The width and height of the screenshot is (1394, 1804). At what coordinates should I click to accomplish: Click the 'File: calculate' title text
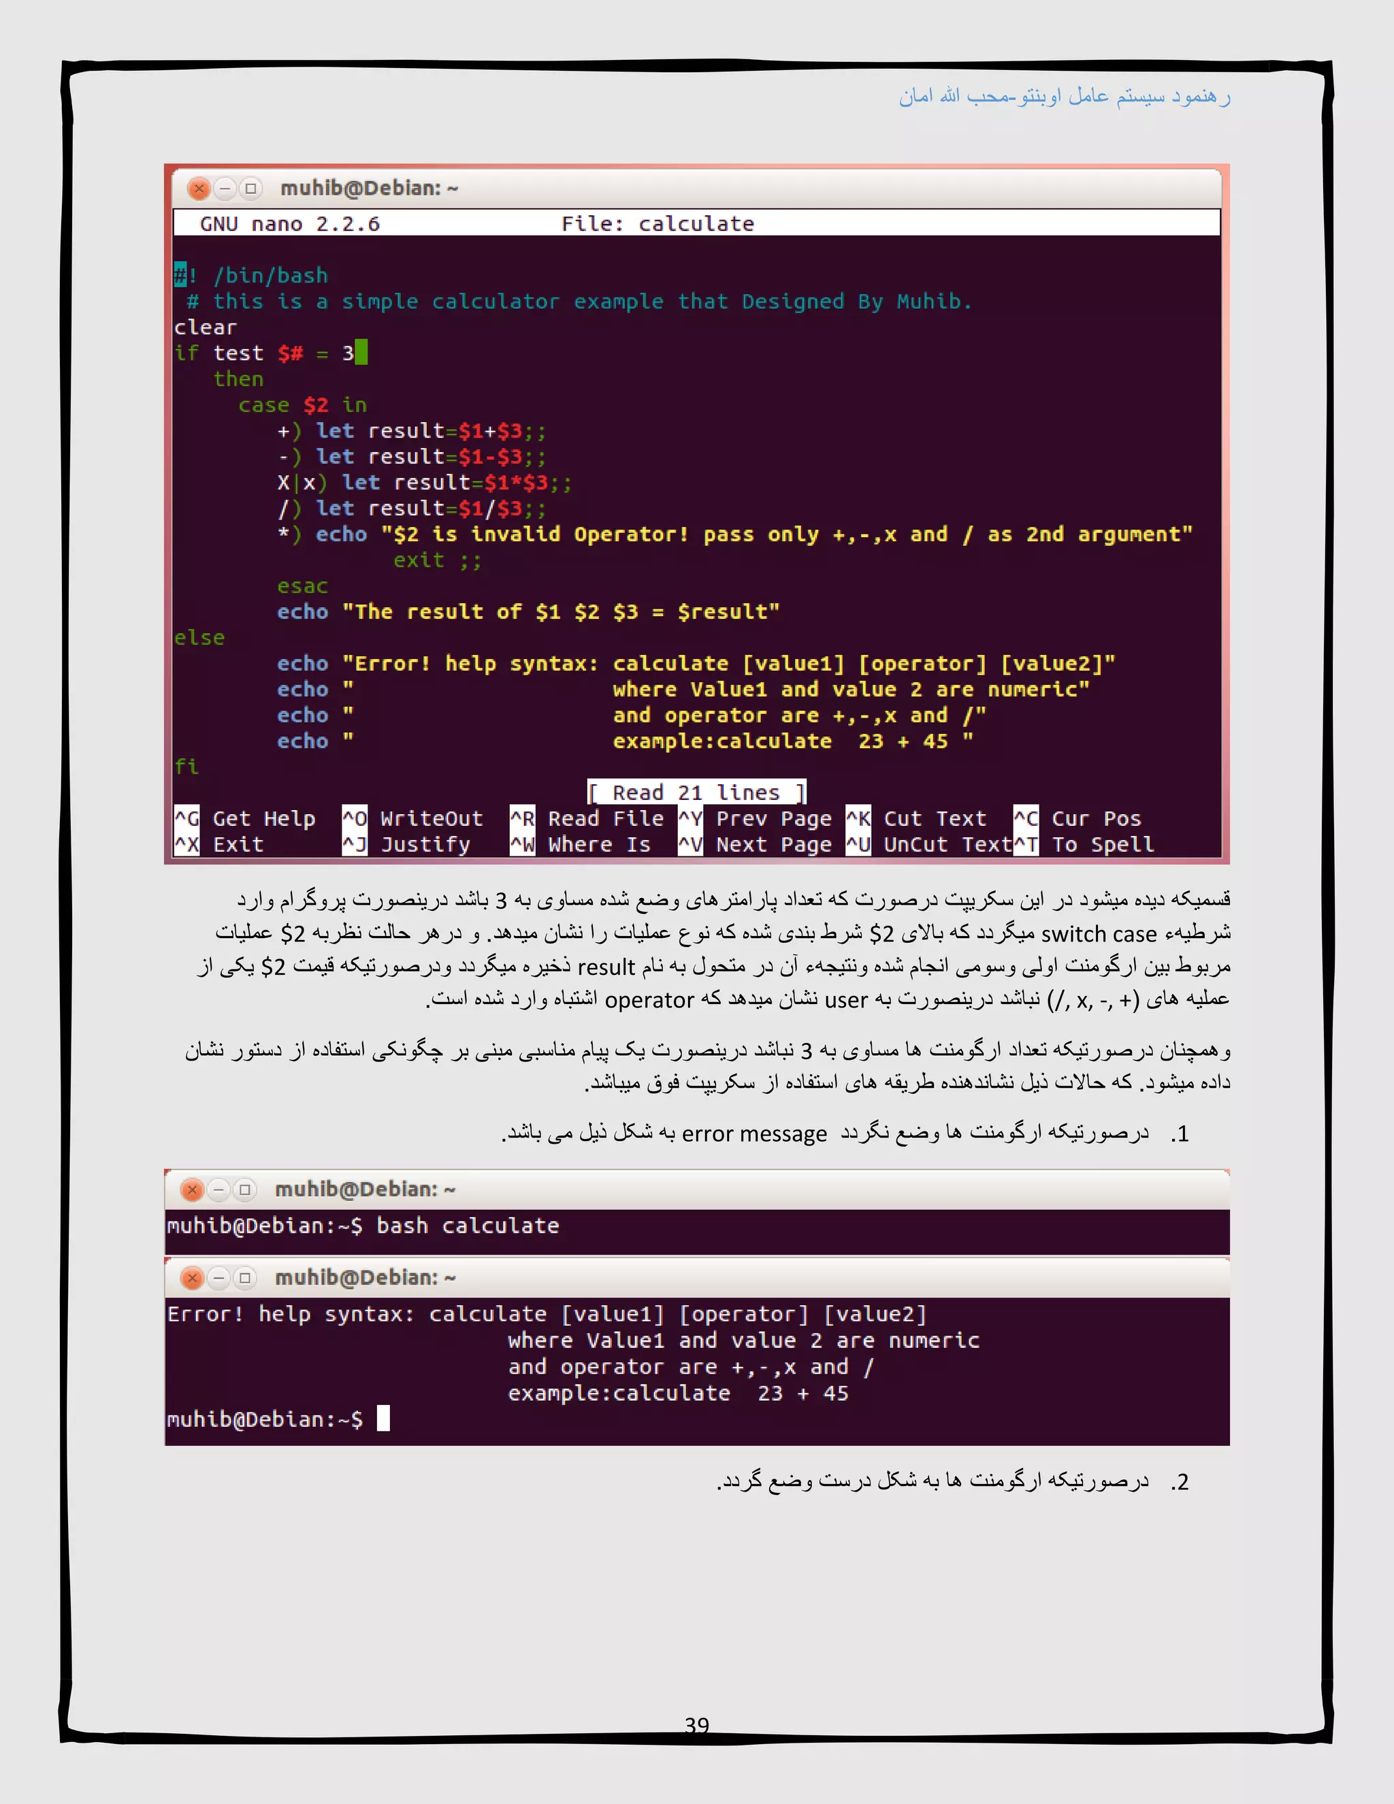click(x=658, y=224)
